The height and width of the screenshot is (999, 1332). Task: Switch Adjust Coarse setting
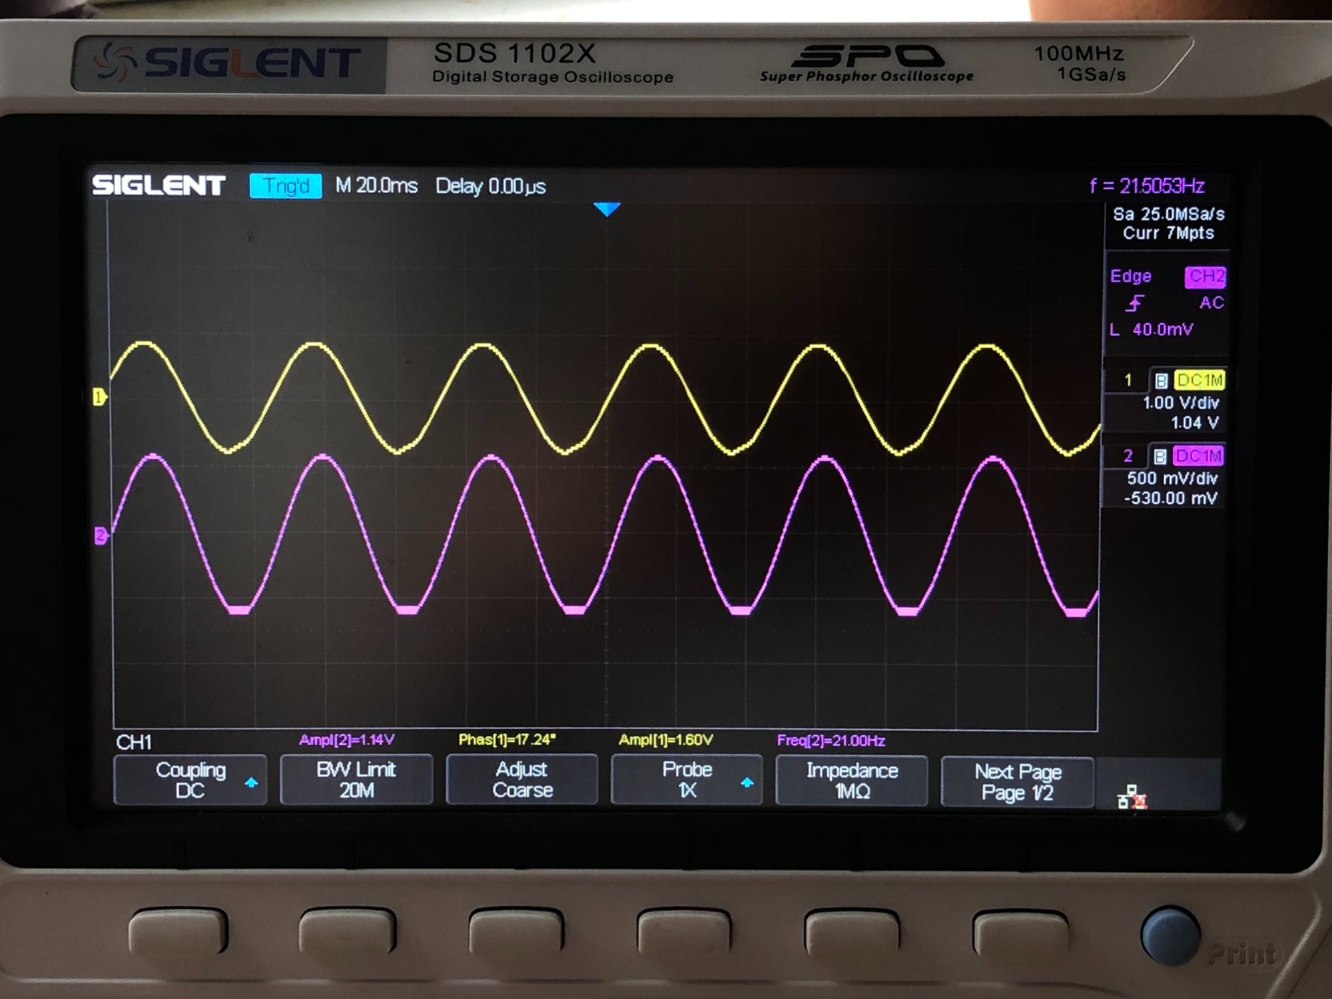coord(521,780)
